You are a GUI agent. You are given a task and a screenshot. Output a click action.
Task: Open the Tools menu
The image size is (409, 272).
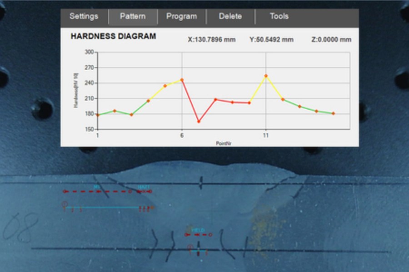coord(279,16)
